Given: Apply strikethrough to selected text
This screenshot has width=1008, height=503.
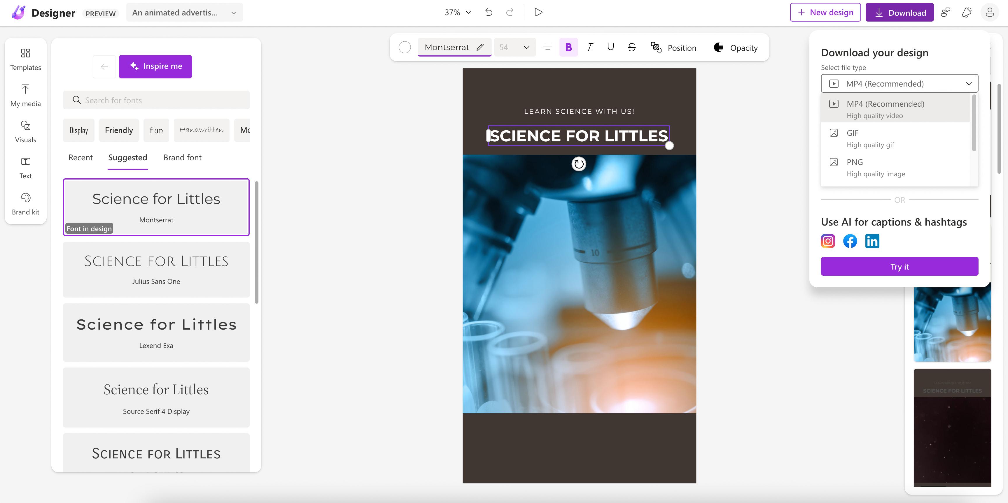Looking at the screenshot, I should (631, 48).
